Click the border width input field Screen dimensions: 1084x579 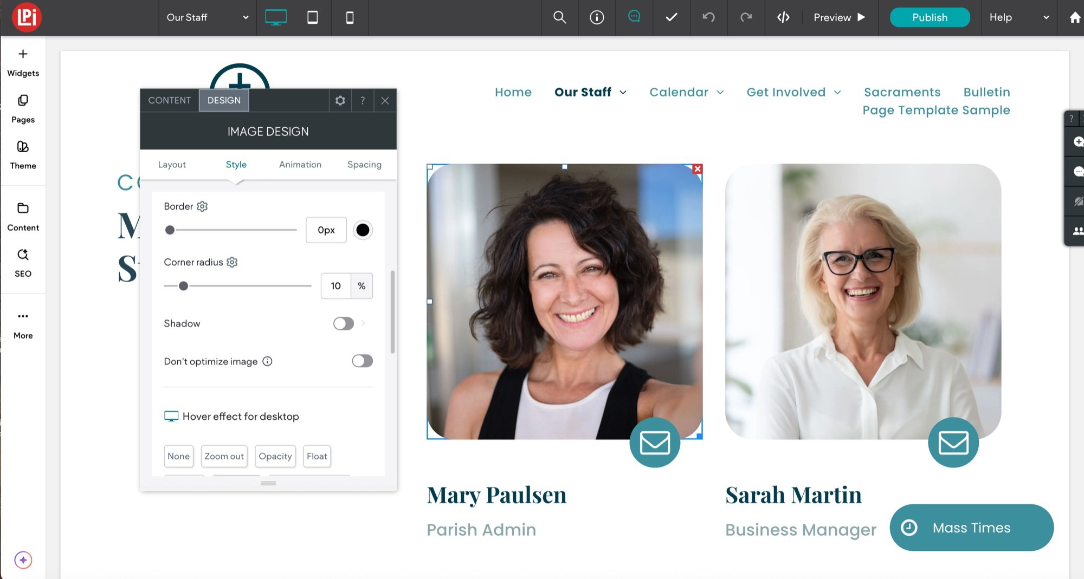(326, 230)
